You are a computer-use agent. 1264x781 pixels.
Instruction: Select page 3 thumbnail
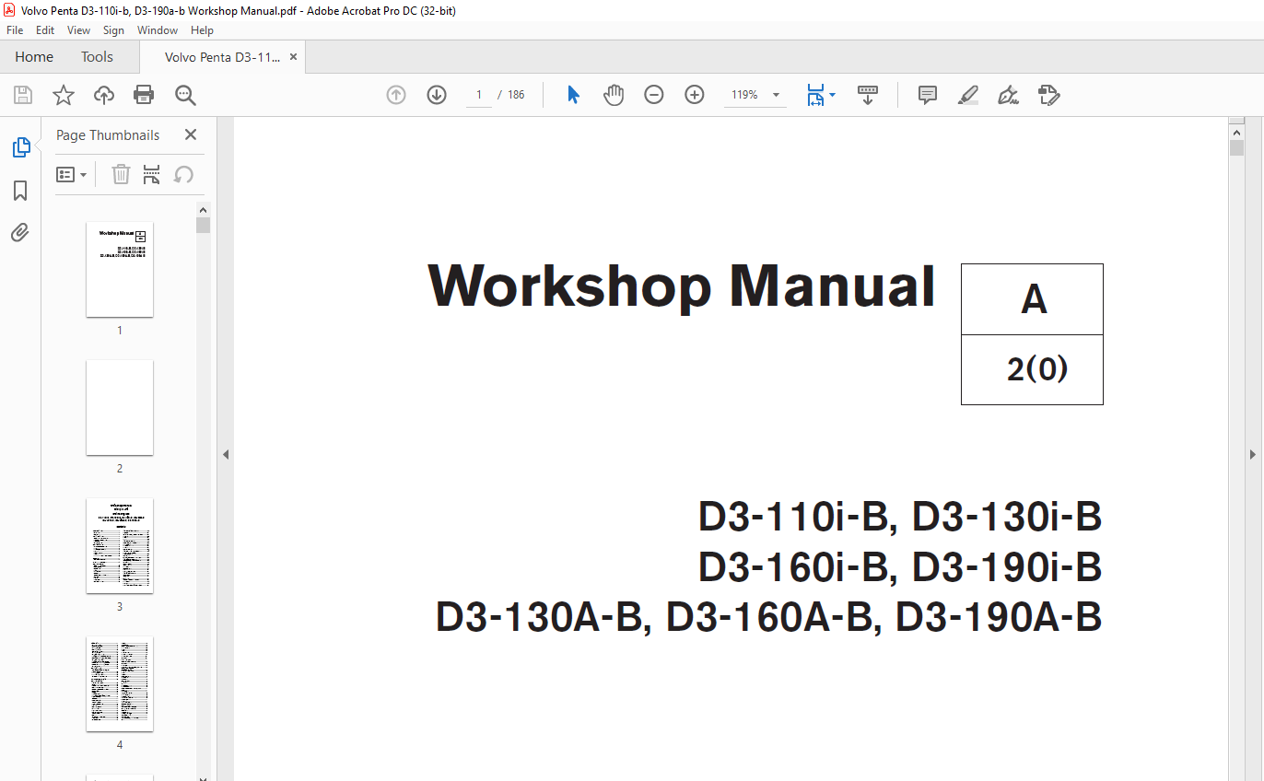[120, 545]
